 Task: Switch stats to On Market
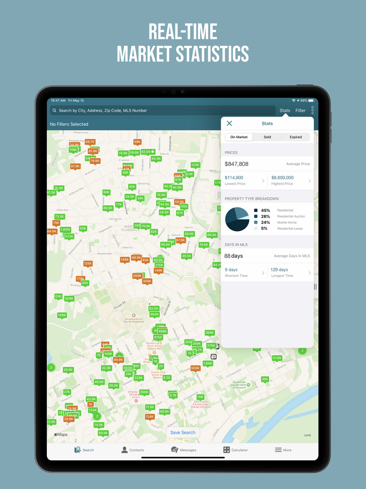[x=239, y=137]
